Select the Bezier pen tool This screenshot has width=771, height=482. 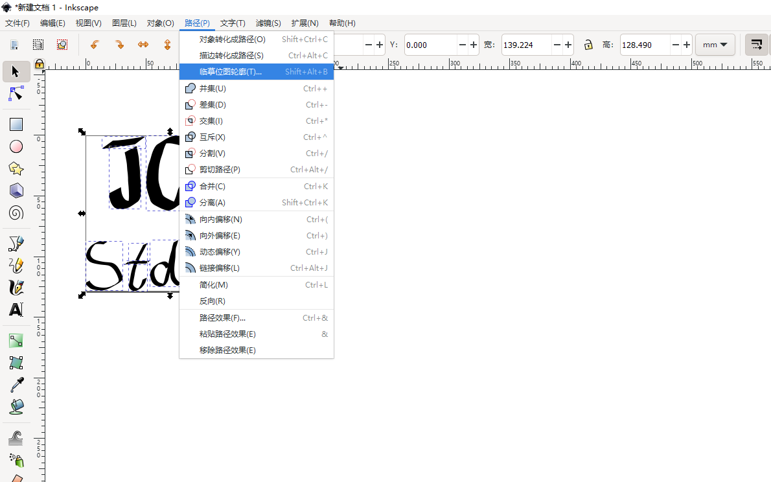(16, 244)
